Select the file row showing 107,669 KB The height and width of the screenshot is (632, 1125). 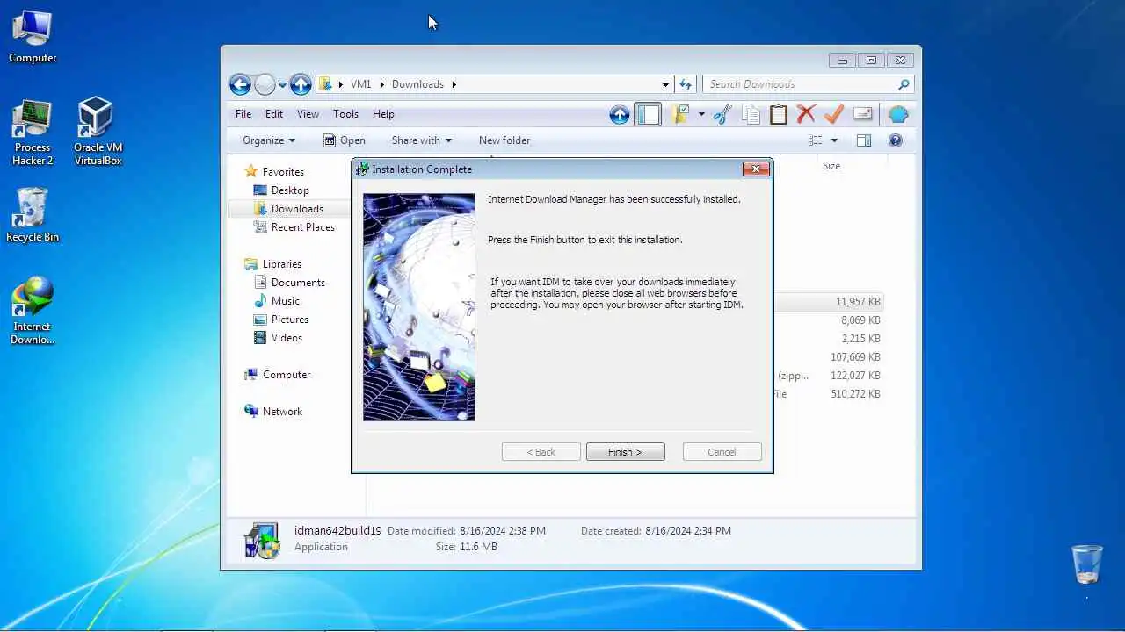827,357
